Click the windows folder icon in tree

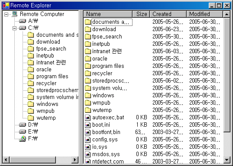click(31, 104)
